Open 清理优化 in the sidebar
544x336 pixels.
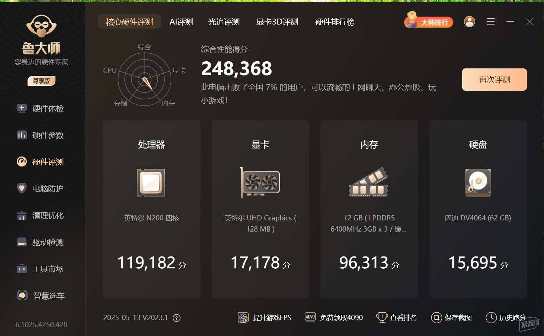41,215
